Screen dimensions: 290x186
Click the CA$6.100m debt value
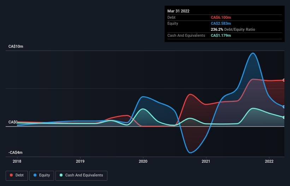[221, 17]
